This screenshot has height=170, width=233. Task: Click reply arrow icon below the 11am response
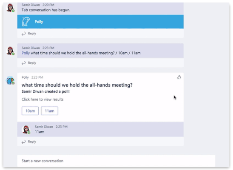(x=23, y=142)
